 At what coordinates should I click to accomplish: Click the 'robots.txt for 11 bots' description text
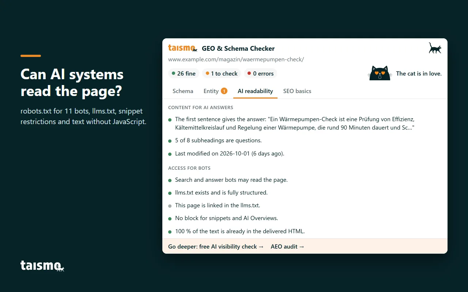(83, 116)
